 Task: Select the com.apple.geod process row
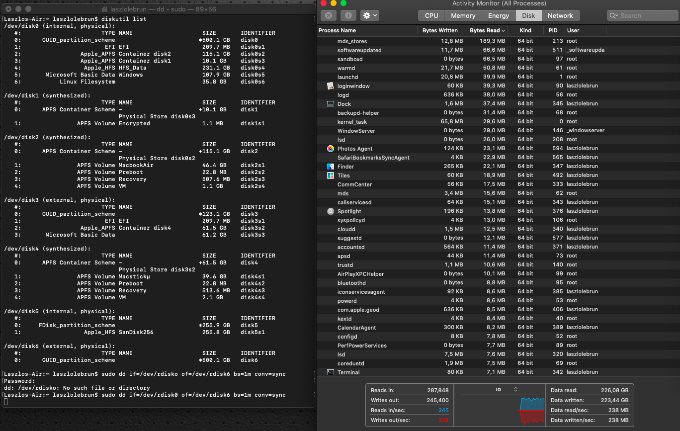(x=499, y=310)
